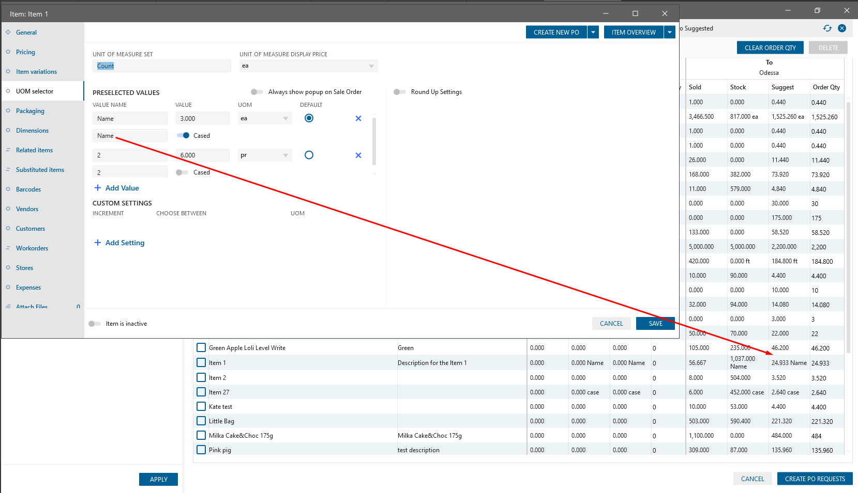Click the Clear Order Qty button

(770, 47)
